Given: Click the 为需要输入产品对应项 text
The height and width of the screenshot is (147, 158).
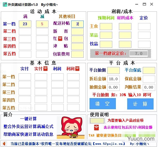Looking at the screenshot, I should pyautogui.click(x=126, y=120).
